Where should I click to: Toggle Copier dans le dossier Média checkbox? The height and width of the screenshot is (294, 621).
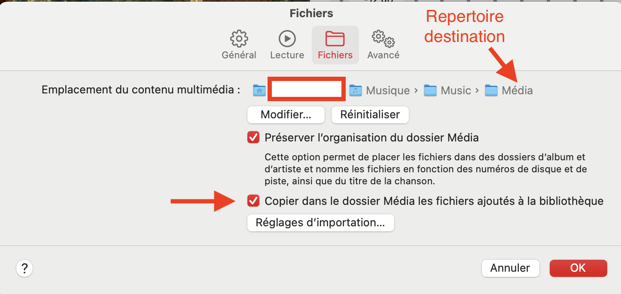(x=253, y=201)
